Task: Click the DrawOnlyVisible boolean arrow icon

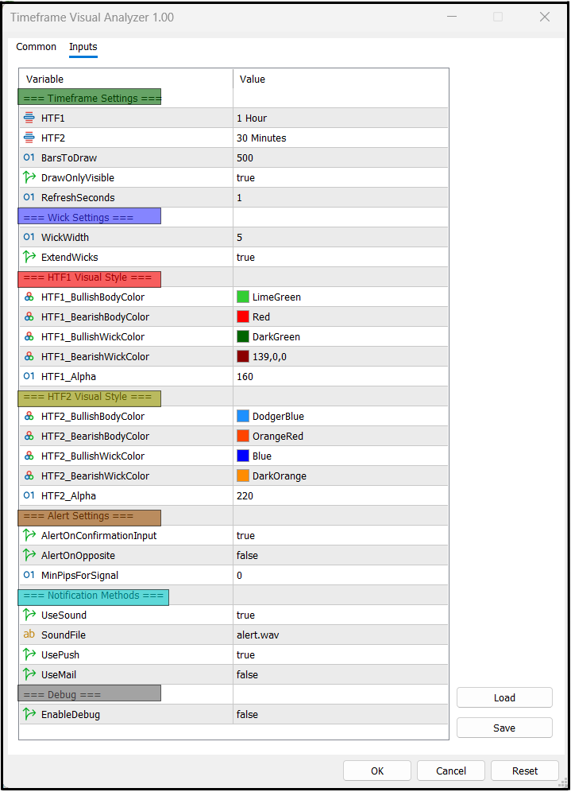Action: pyautogui.click(x=29, y=177)
